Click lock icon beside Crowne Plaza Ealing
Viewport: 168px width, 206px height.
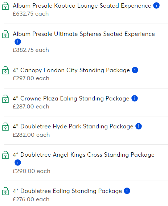pos(5,99)
